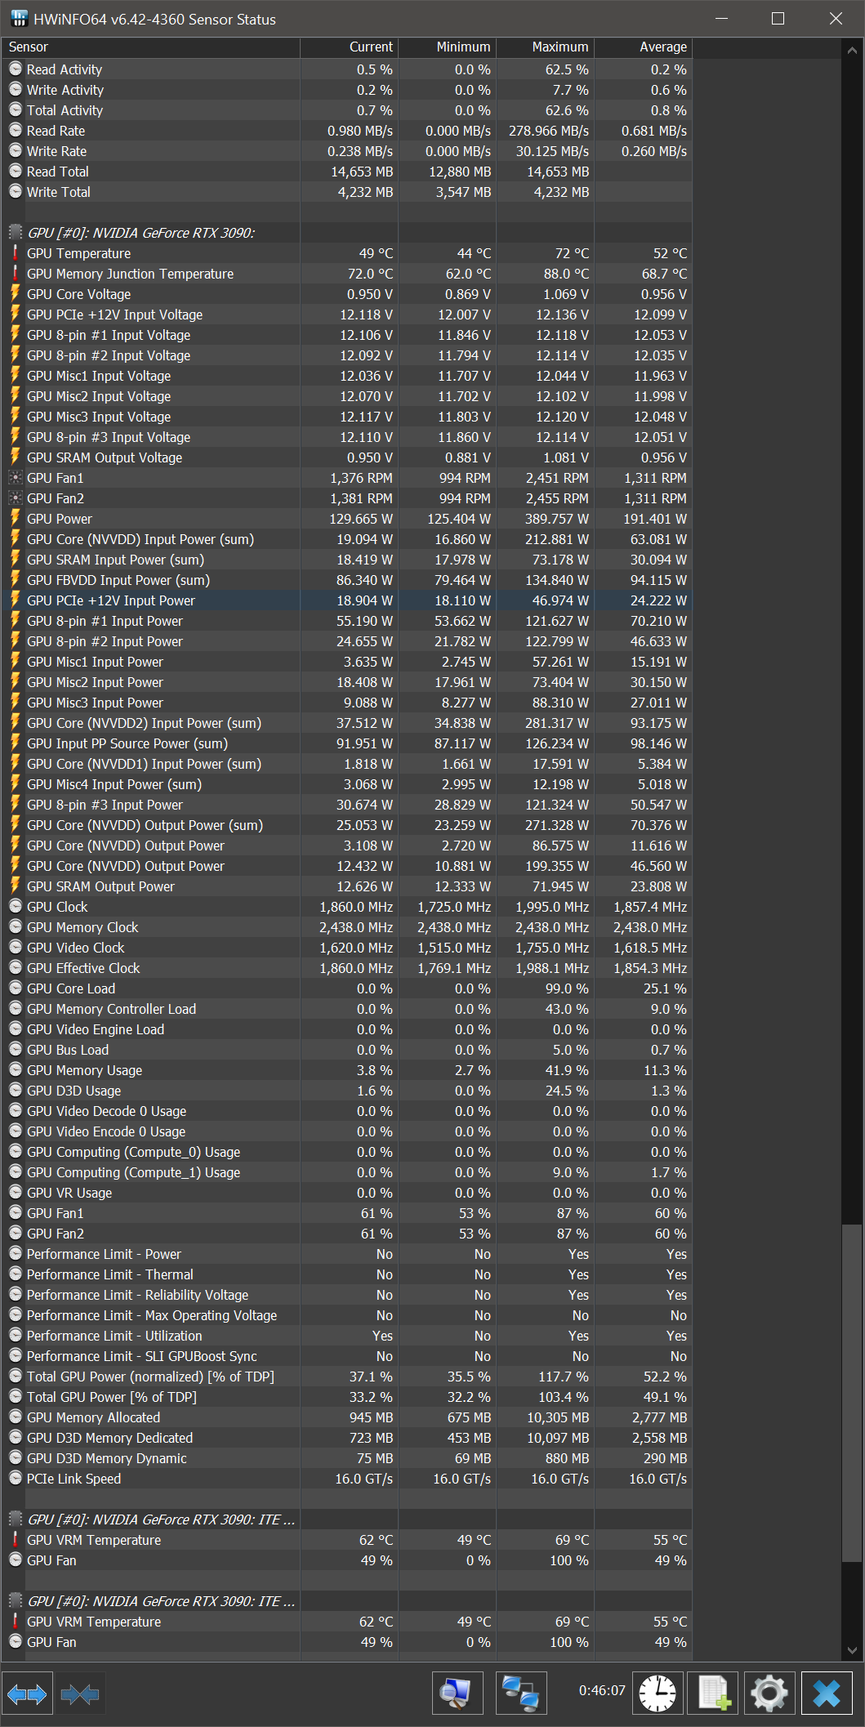Click the PCIe Link Speed row icon

pyautogui.click(x=16, y=1479)
